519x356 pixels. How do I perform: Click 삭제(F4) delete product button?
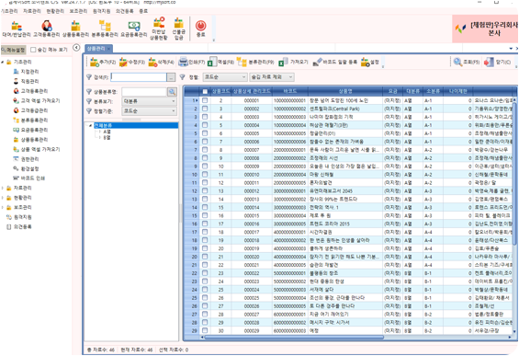coord(161,62)
